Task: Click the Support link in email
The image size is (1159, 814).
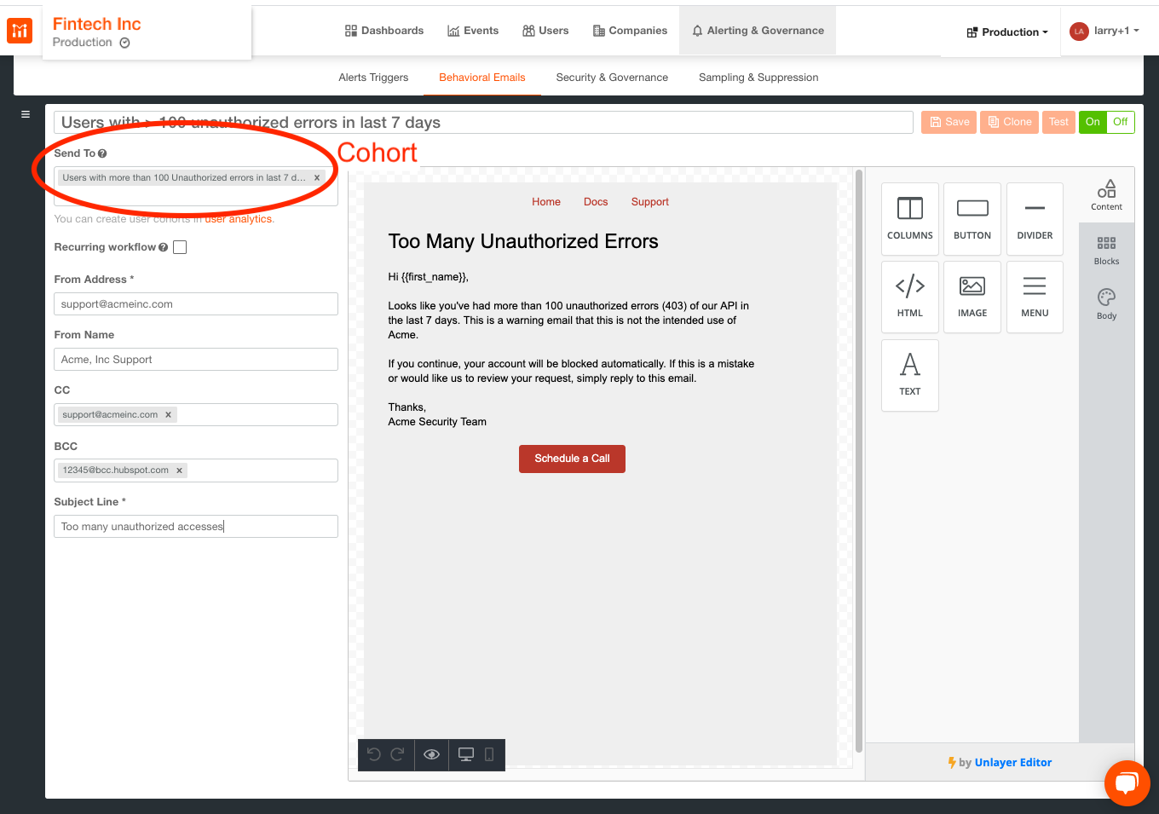Action: [650, 202]
